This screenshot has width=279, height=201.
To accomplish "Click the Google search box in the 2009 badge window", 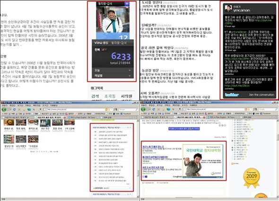I will coord(266,109).
